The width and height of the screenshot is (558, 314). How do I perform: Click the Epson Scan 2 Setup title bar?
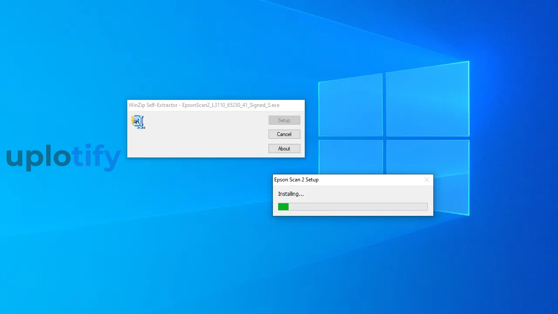pyautogui.click(x=353, y=180)
